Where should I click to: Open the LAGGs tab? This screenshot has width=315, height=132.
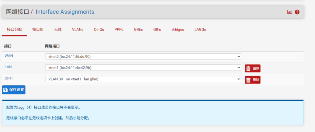coord(200,30)
